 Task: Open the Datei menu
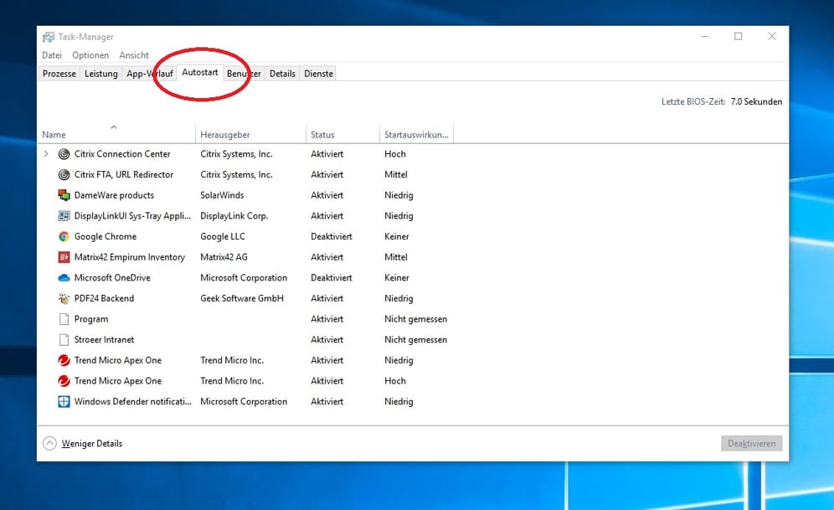pos(52,55)
